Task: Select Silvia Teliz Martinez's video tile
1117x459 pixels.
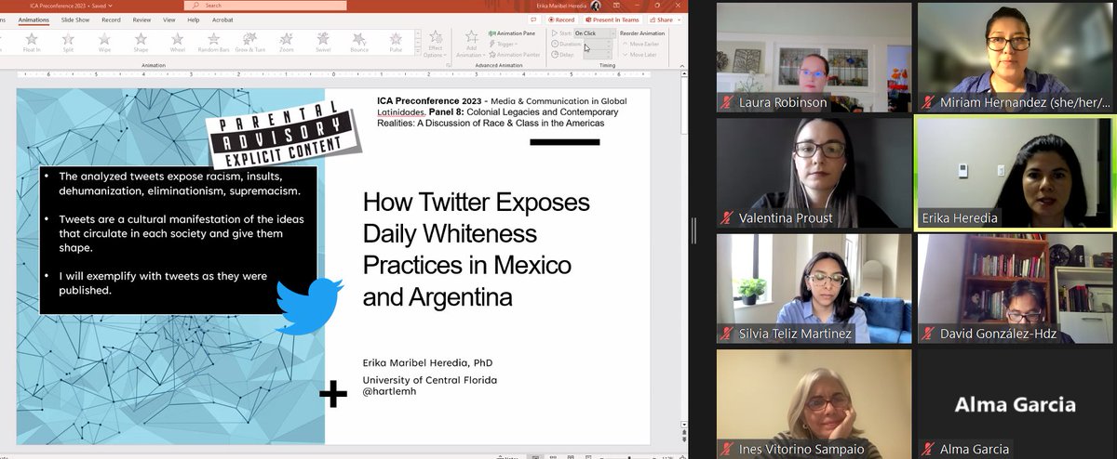Action: click(814, 288)
